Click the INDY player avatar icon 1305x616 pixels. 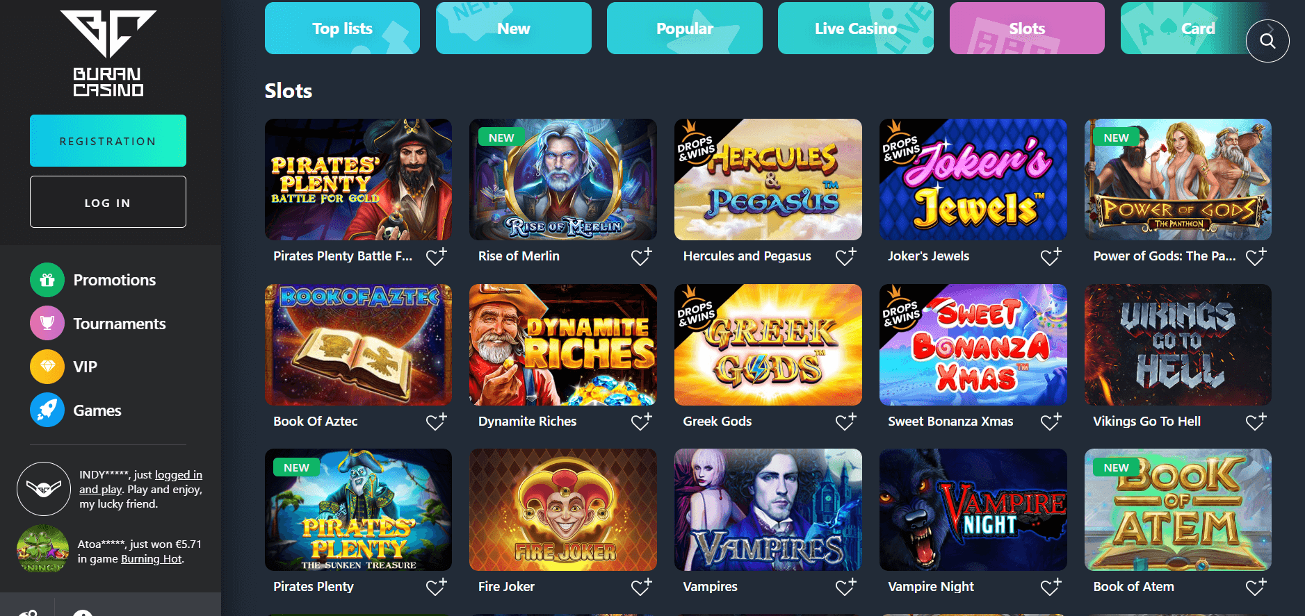click(44, 489)
